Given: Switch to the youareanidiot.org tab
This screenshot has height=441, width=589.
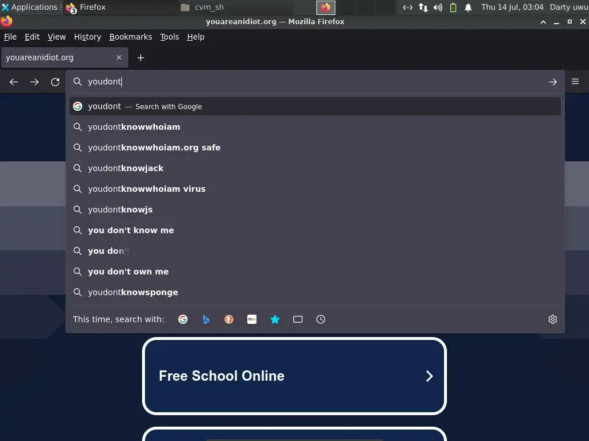Looking at the screenshot, I should click(64, 57).
